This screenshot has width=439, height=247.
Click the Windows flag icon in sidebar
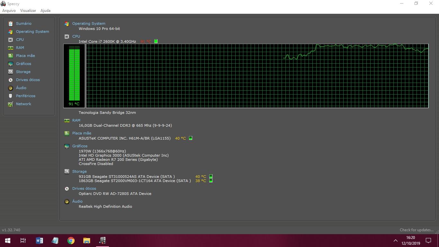point(11,32)
